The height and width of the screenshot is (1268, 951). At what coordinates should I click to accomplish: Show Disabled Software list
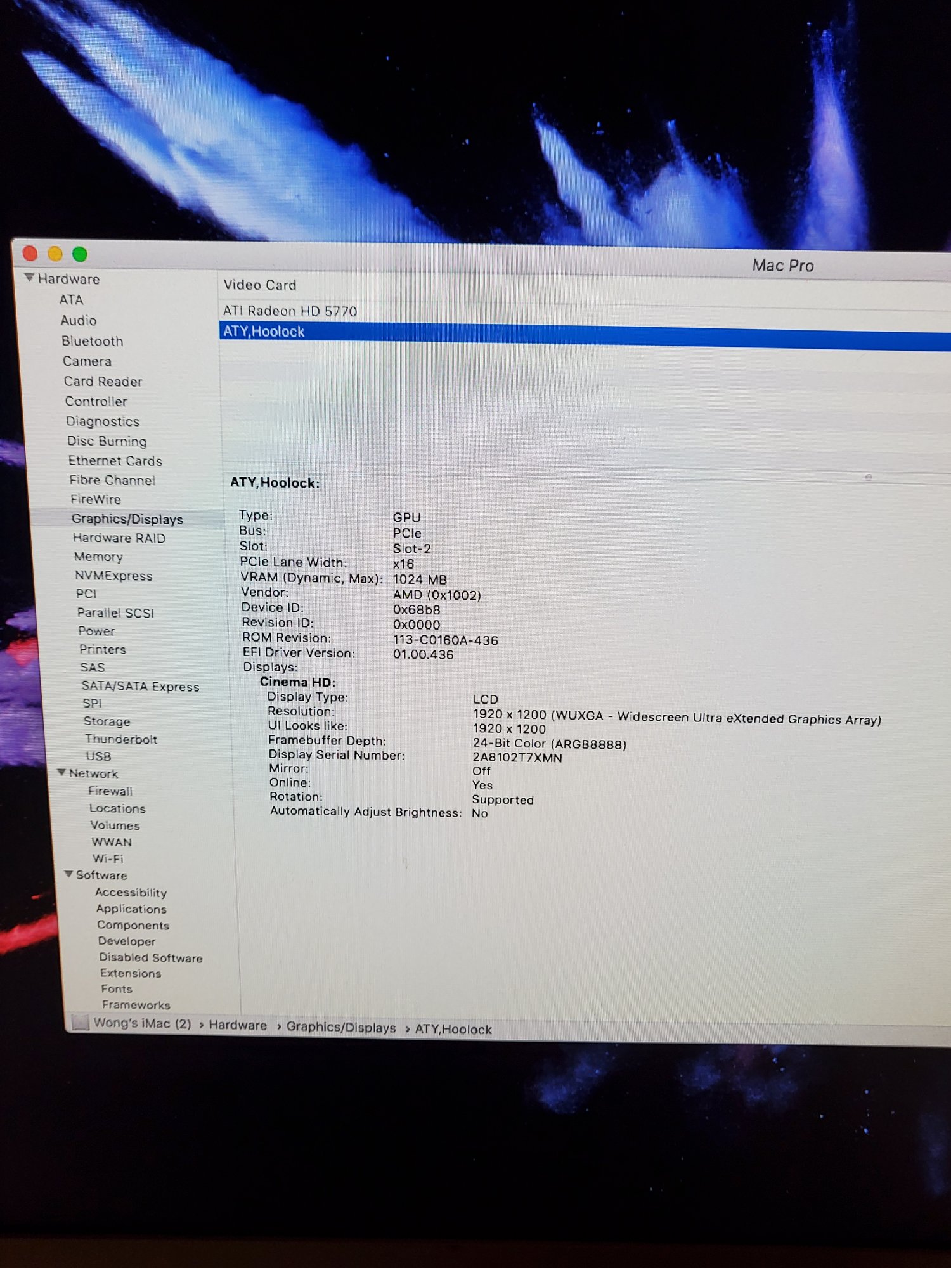(x=151, y=958)
